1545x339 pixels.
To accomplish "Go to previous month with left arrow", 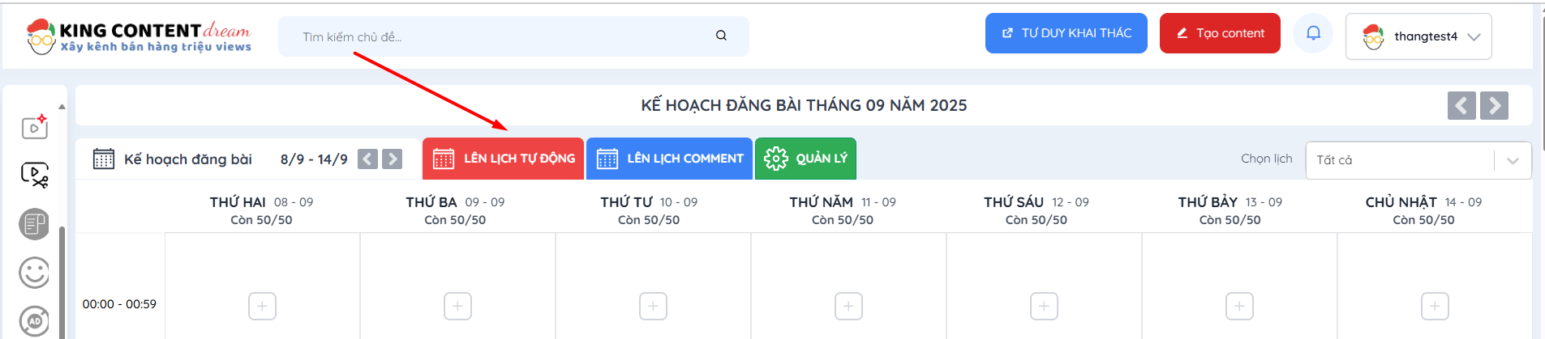I will coord(1461,105).
